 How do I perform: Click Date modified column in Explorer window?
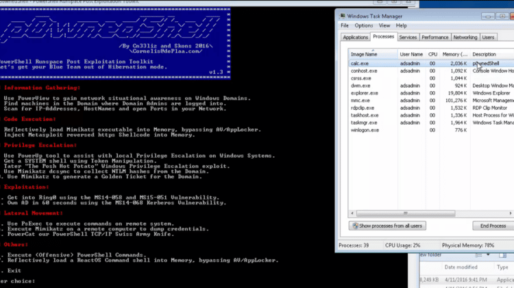pos(461,267)
